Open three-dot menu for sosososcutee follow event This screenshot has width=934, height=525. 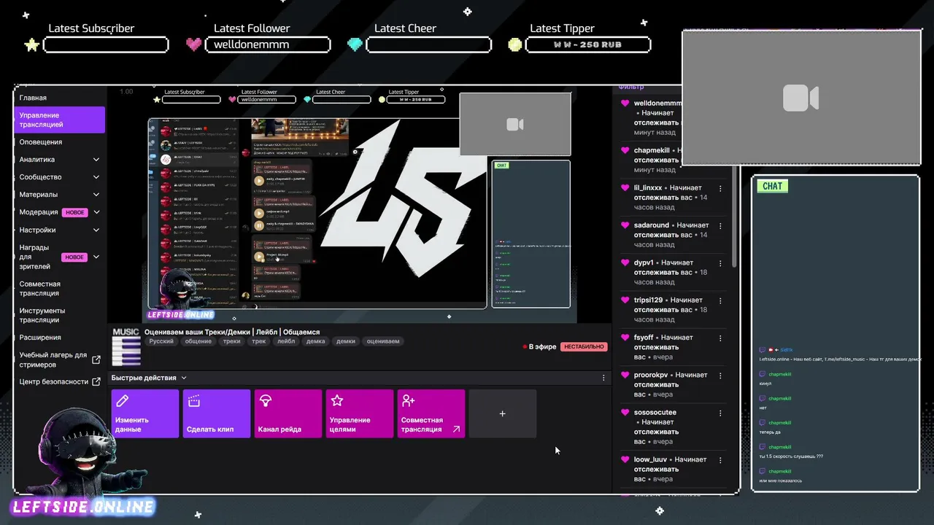720,413
